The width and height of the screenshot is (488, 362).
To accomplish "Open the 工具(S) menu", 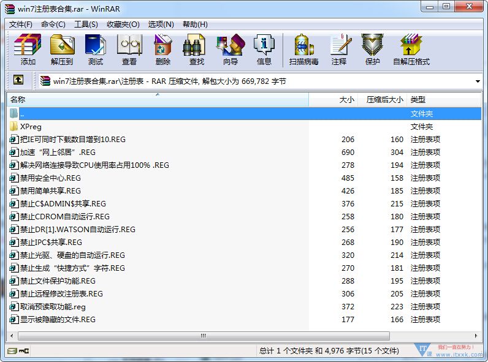I will coord(86,25).
